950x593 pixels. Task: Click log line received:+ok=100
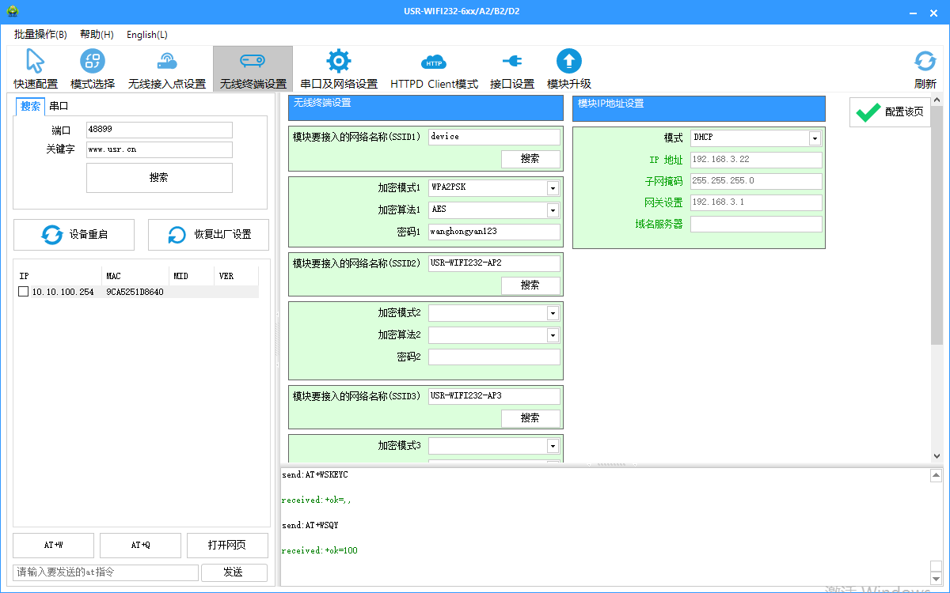click(319, 550)
